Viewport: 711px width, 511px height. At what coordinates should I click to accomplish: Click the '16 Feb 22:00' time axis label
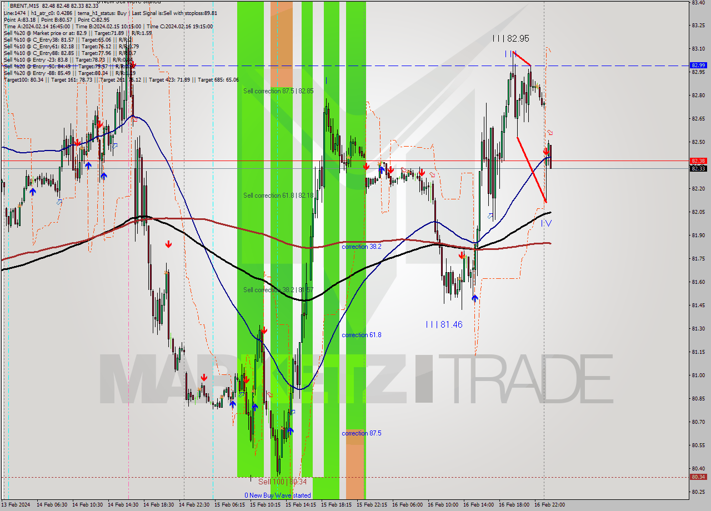549,505
